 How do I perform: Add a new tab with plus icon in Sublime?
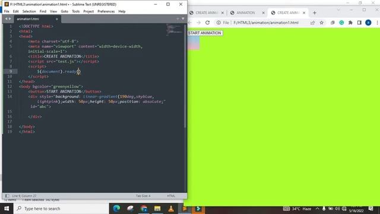[178, 18]
